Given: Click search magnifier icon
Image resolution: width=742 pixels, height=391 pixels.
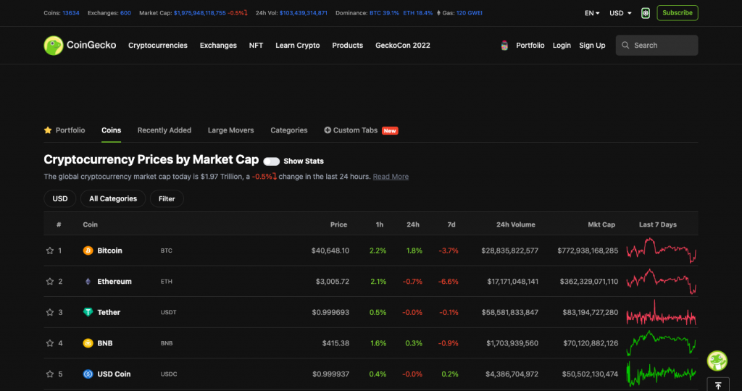Looking at the screenshot, I should (x=625, y=46).
